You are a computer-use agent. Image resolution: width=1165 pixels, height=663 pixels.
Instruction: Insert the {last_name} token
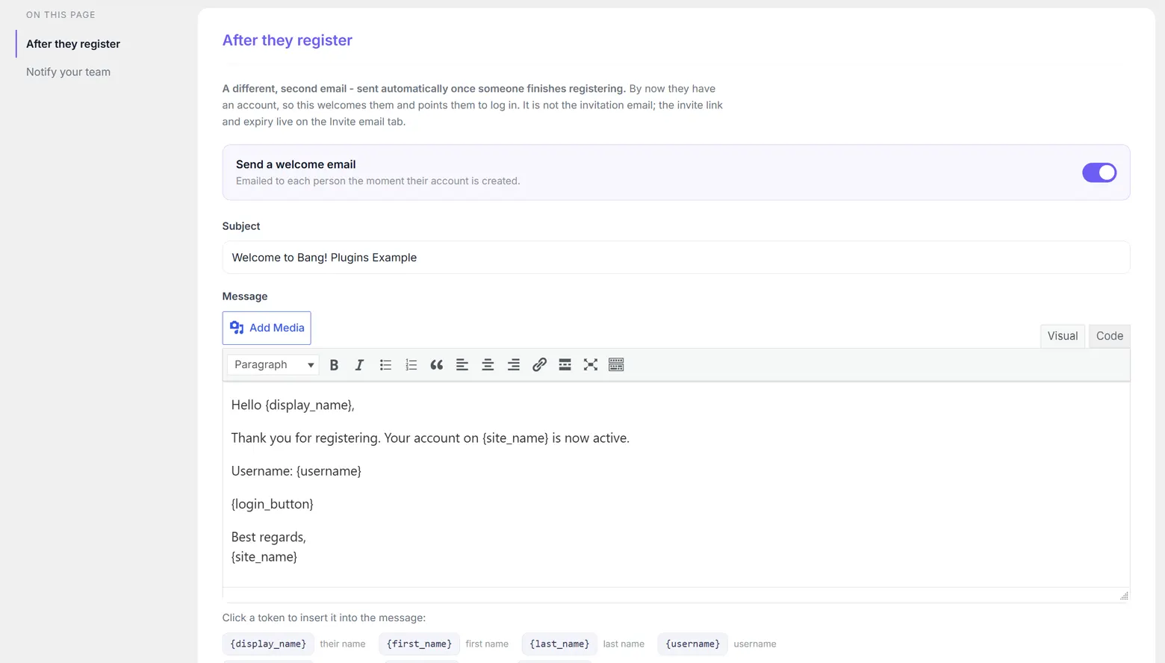559,644
